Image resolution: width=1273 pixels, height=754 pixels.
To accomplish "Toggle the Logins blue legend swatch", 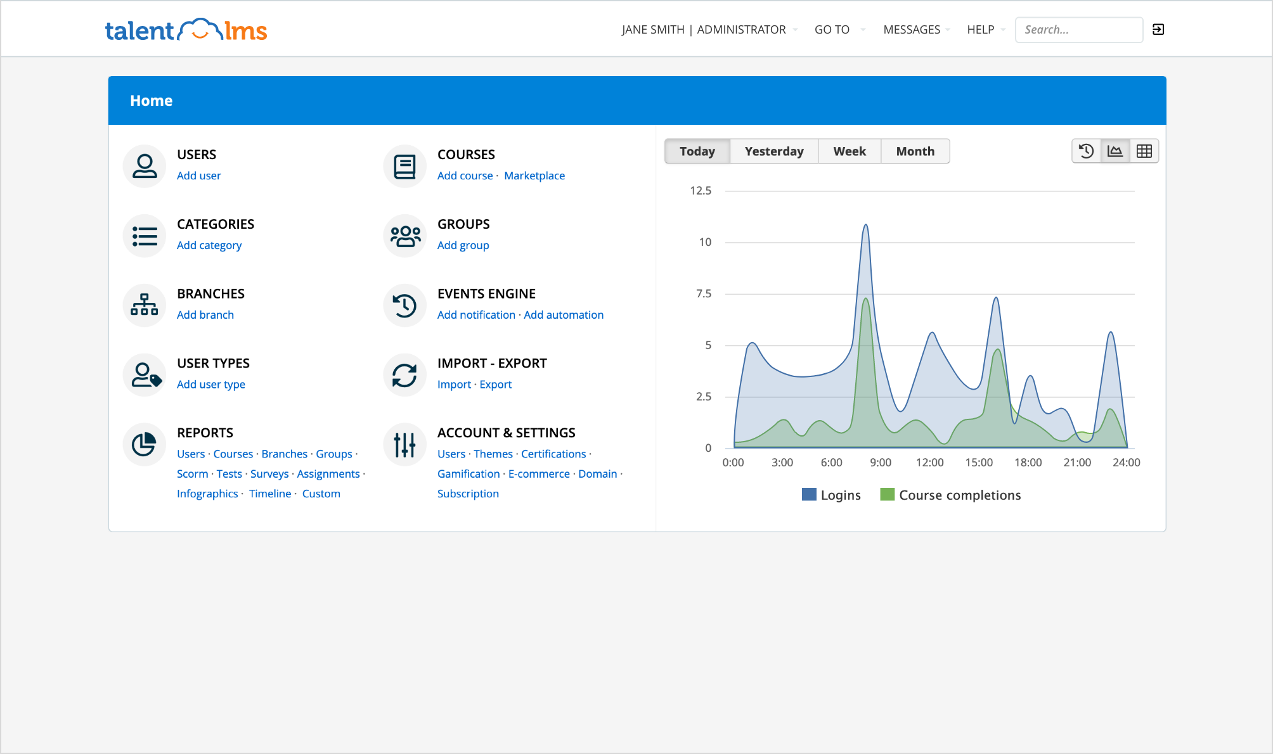I will coord(809,495).
